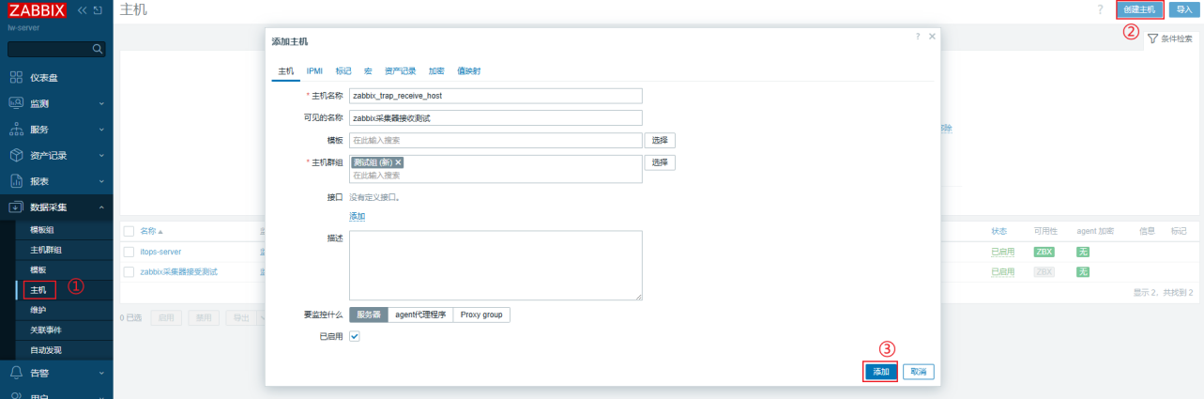
Task: Check the zabbix采集器接受测试 row checkbox
Action: click(130, 271)
